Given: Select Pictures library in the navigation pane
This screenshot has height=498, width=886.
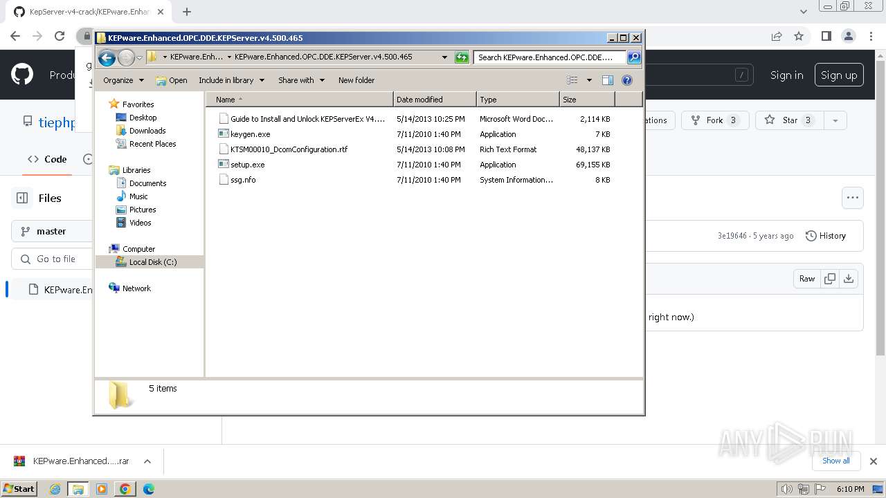Looking at the screenshot, I should 143,210.
